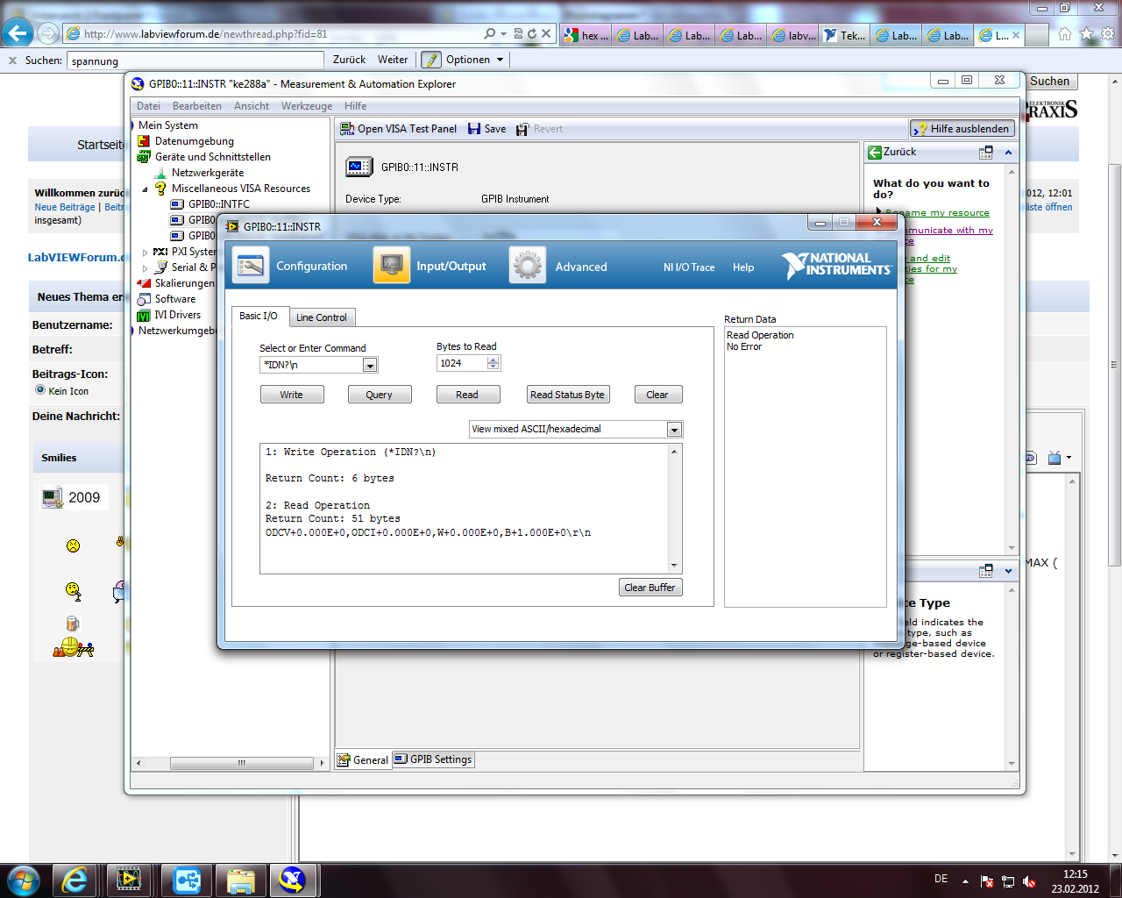Screen dimensions: 1122x898
Task: Click the Read button
Action: click(467, 395)
